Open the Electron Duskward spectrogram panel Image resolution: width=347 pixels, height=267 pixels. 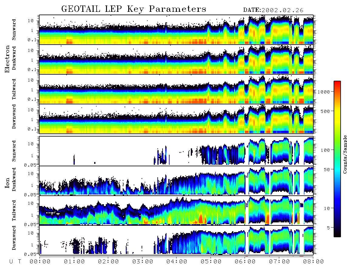point(176,59)
